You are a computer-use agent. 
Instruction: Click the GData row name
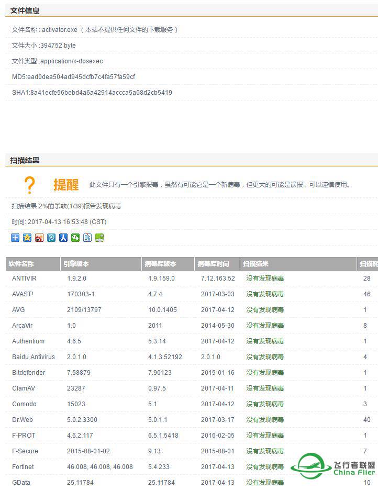[21, 483]
